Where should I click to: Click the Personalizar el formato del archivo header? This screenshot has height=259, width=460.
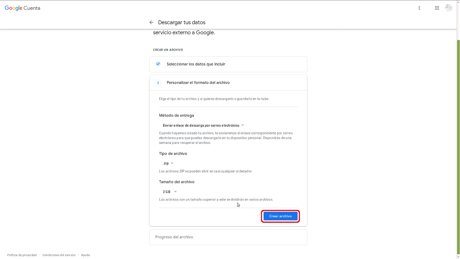click(x=198, y=83)
